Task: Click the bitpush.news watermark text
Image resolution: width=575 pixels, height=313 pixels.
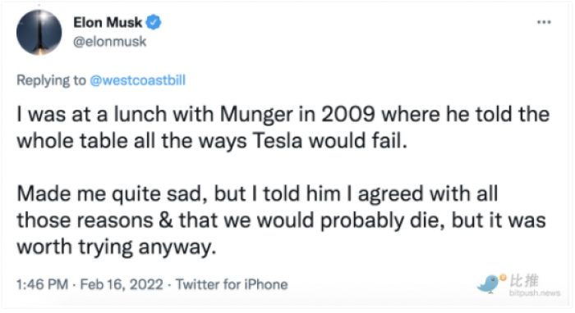Action: (x=535, y=293)
